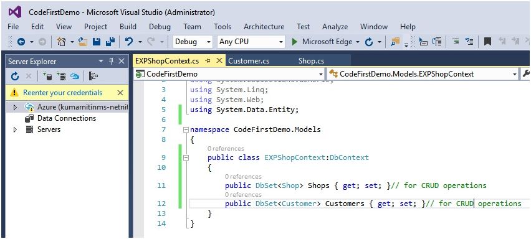Open the Microsoft Edge browser target dropdown
Screen dimensions: 531x239
coord(358,42)
